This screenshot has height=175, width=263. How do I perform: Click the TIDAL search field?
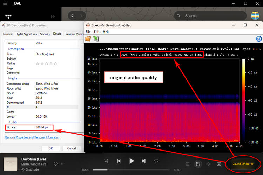tap(210, 16)
